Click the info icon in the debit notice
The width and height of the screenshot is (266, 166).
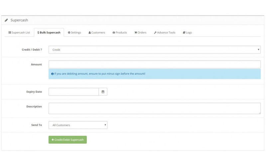[x=53, y=74]
